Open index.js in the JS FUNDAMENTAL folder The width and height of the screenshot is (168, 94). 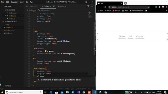click(x=9, y=33)
